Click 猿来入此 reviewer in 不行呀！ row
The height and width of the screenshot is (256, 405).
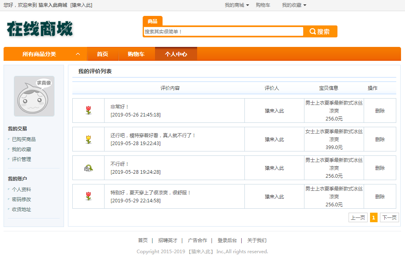pos(274,168)
